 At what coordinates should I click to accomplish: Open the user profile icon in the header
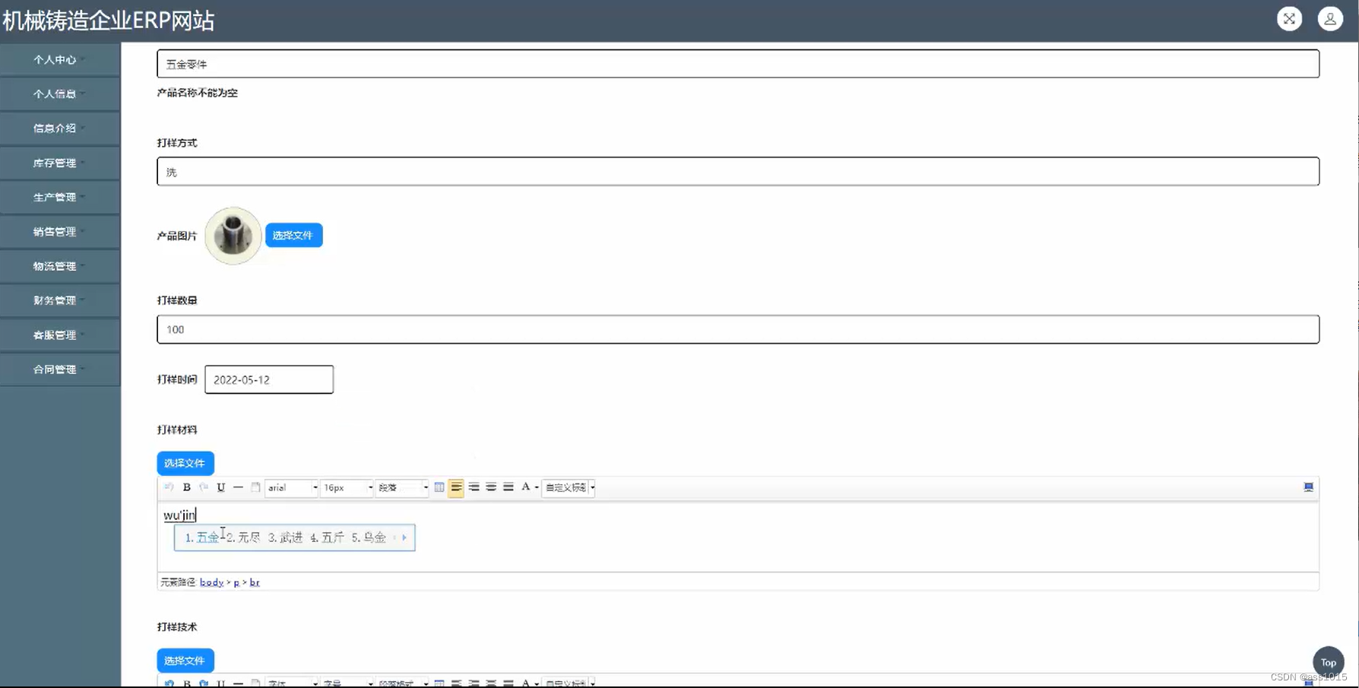(1330, 18)
